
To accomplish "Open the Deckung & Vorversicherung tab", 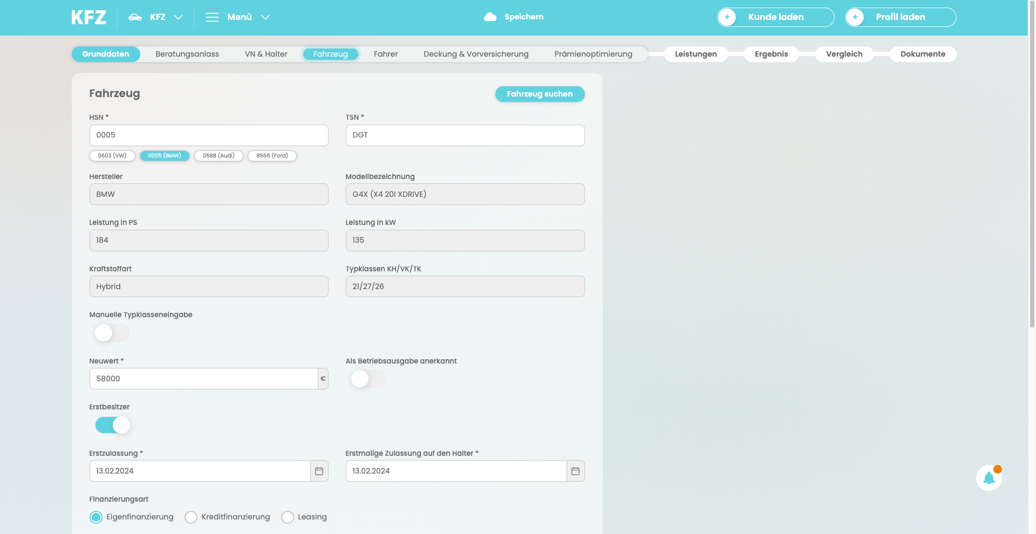I will point(476,54).
